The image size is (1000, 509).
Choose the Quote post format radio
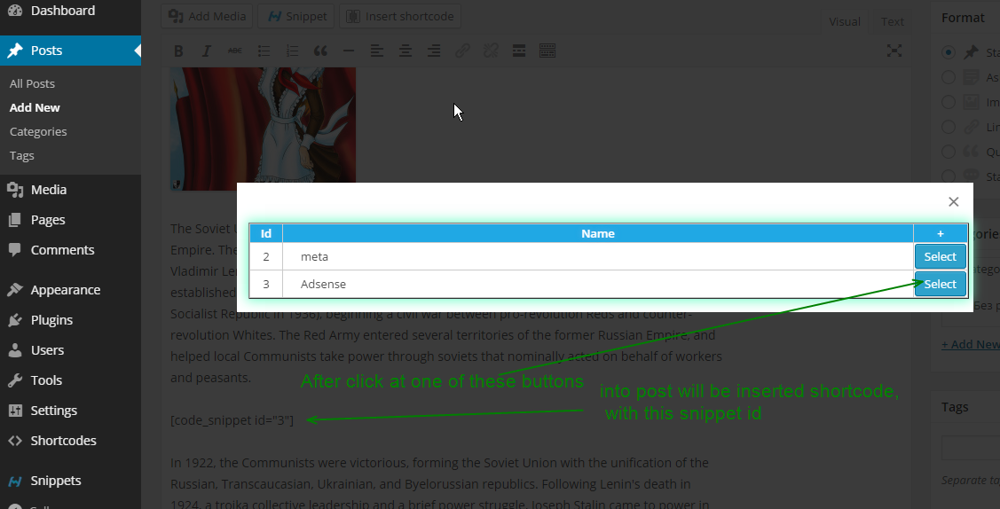(949, 152)
